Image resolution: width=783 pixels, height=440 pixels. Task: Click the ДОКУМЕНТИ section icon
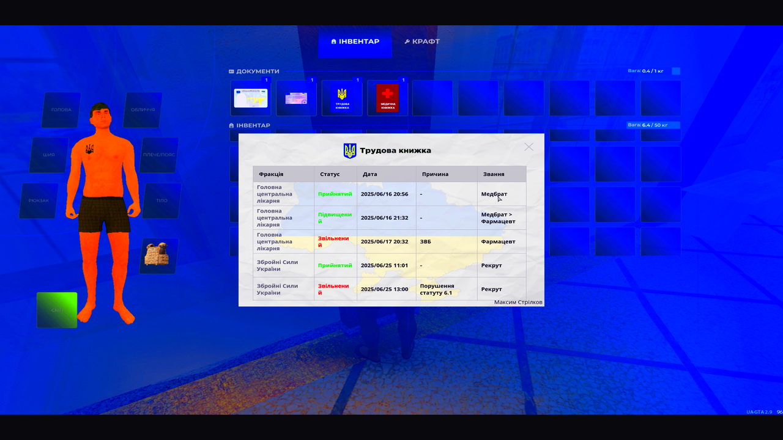click(x=231, y=71)
